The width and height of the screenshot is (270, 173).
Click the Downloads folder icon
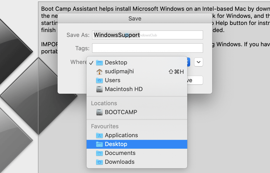[x=100, y=162]
